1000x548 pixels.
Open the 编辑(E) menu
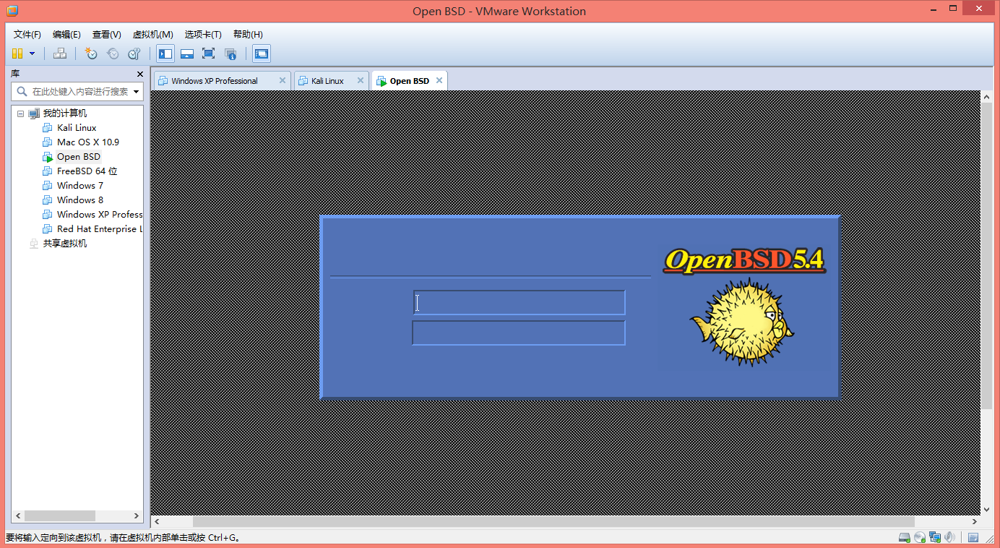coord(66,34)
